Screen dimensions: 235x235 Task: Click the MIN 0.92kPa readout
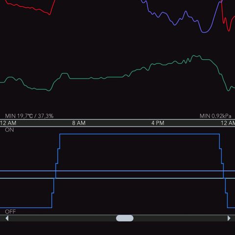(215, 116)
